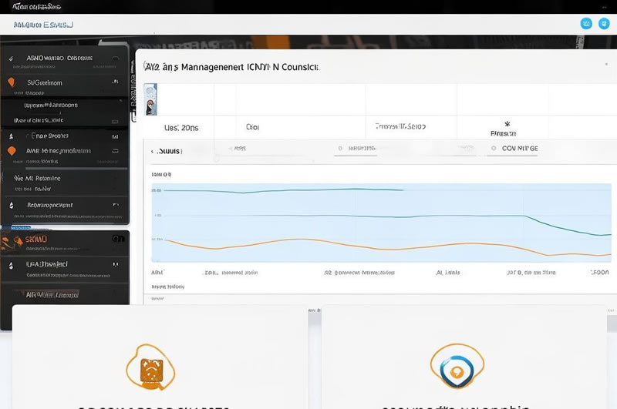
Task: Click the orange icon in the bottom-left card
Action: [151, 368]
